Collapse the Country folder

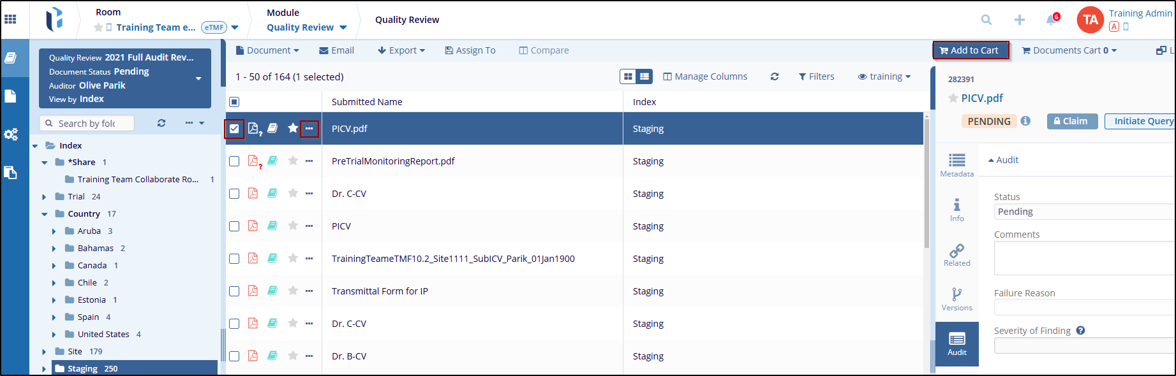44,214
